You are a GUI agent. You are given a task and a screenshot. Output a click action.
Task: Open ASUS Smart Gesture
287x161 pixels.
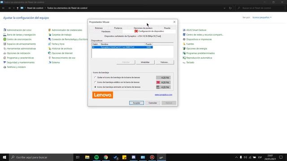(195, 30)
